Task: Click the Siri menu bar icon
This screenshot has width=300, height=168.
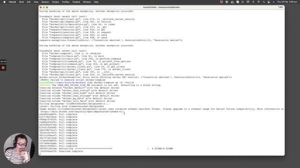Action: tap(274, 2)
